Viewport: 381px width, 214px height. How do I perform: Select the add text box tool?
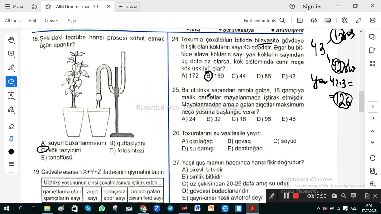pos(11,95)
